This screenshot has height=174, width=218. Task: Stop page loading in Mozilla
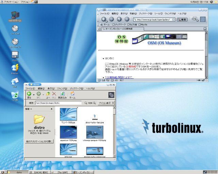pos(127,19)
